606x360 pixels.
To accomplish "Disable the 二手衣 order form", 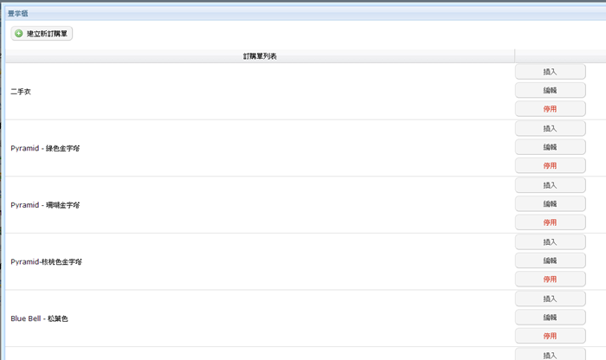I will tap(551, 109).
